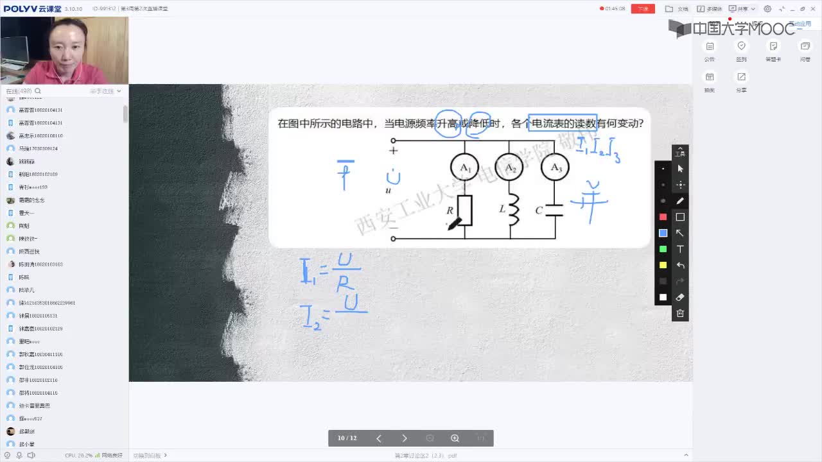Viewport: 822px width, 462px height.
Task: Switch to the 互动应用 tab
Action: (800, 24)
